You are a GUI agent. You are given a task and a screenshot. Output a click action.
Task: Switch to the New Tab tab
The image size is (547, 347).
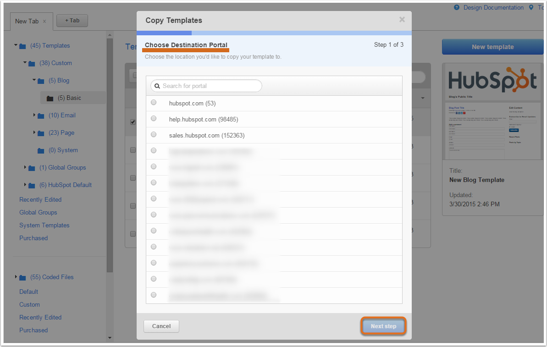(27, 21)
